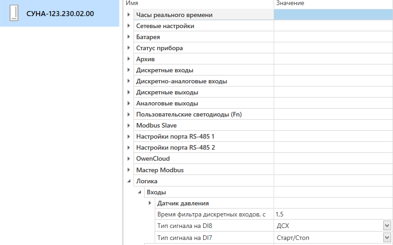The width and height of the screenshot is (393, 245).
Task: Select the Статус прибора row
Action: (x=204, y=48)
